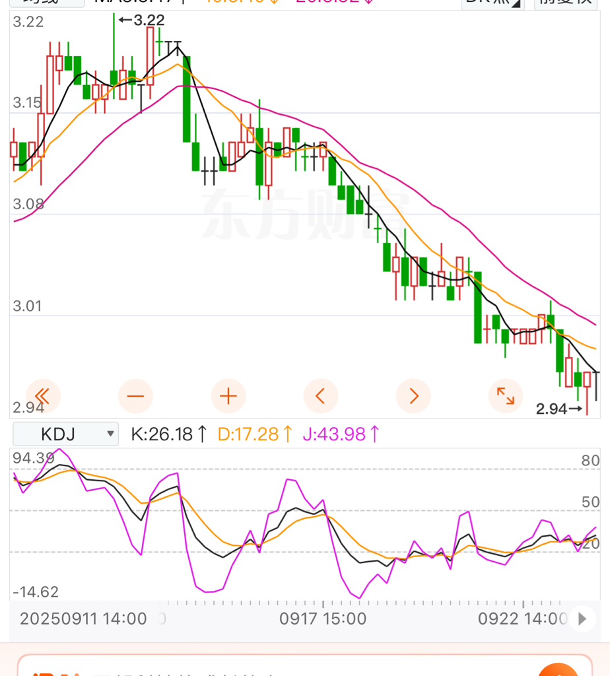Shift chart left with left chevron button
This screenshot has height=676, width=610.
(x=321, y=396)
